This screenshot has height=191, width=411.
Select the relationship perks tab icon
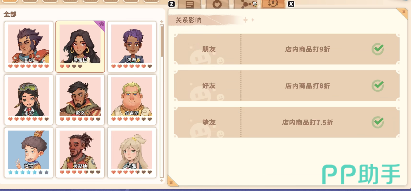273,4
